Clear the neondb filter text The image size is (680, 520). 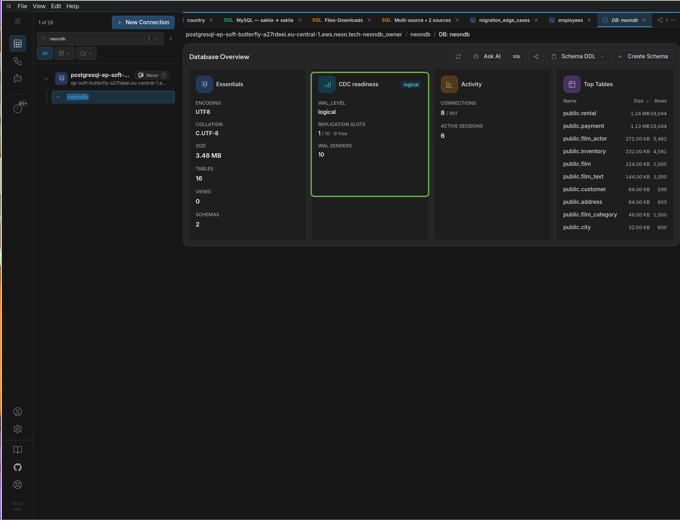[x=157, y=39]
